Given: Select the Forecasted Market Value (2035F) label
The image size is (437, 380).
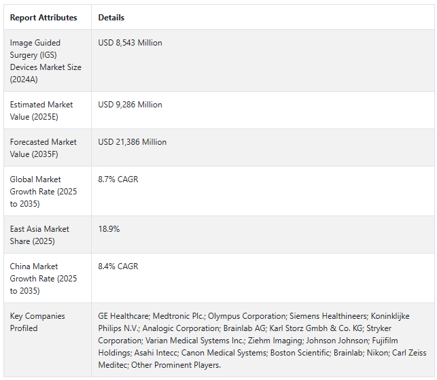Looking at the screenshot, I should coord(43,148).
